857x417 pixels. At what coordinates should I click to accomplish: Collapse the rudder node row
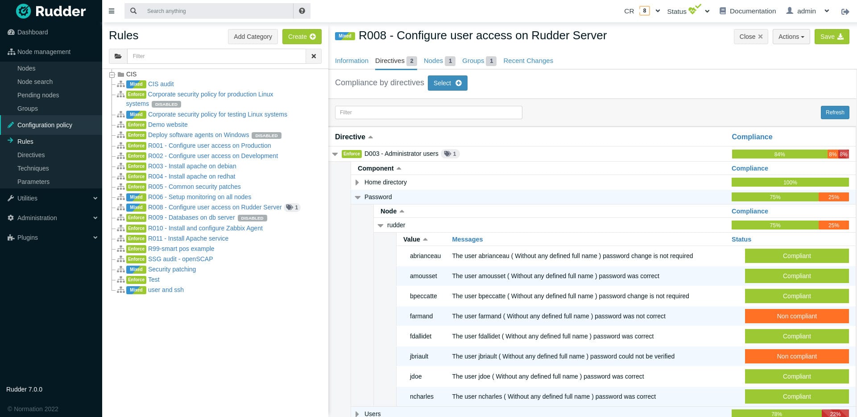tap(380, 225)
